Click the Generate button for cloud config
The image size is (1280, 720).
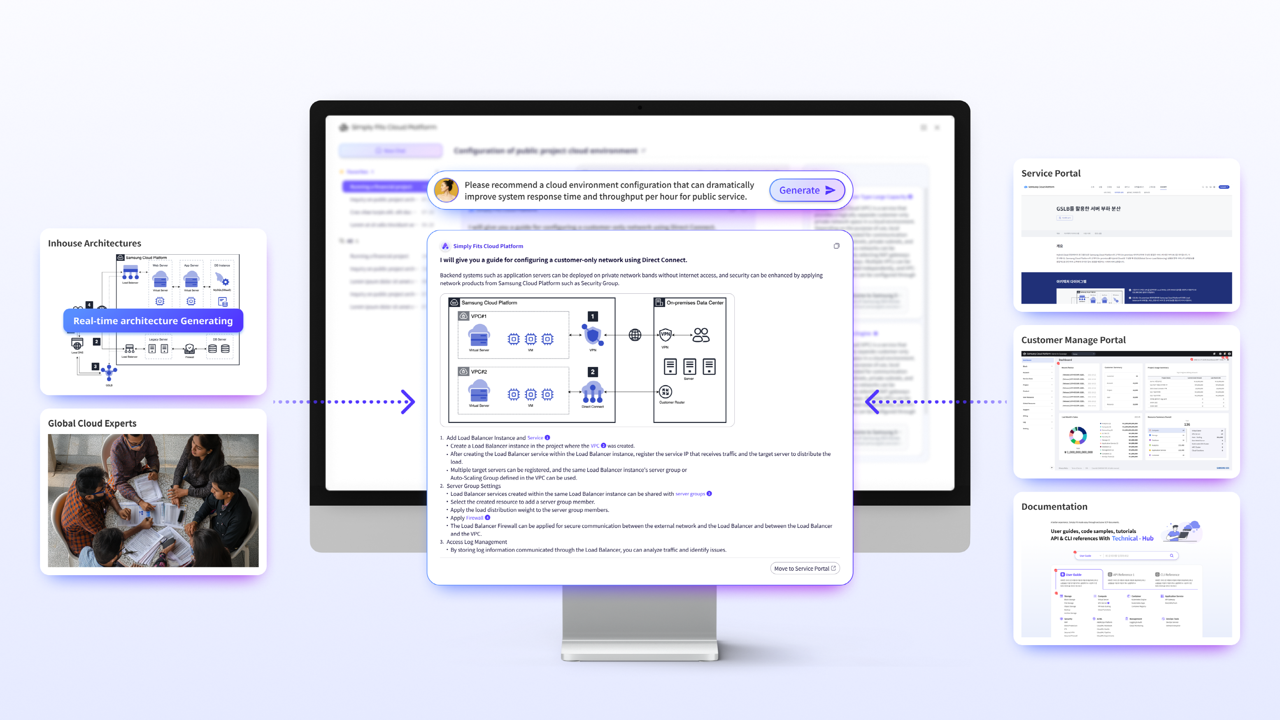tap(806, 190)
